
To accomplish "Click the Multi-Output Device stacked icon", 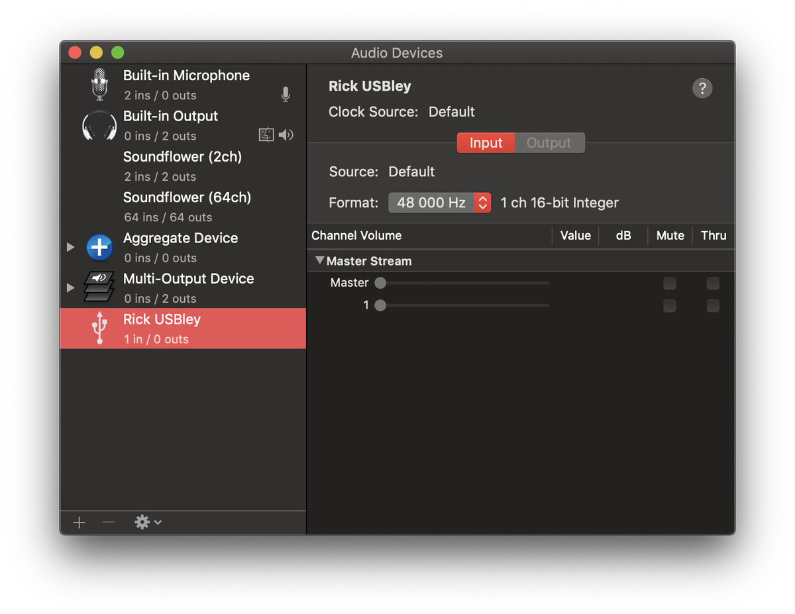I will click(x=99, y=287).
